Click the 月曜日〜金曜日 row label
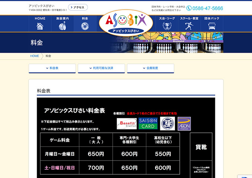This screenshot has width=252, height=178. click(x=60, y=154)
